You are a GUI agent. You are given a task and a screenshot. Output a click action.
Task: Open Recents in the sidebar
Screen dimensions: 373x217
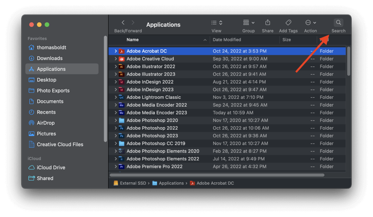(x=62, y=112)
